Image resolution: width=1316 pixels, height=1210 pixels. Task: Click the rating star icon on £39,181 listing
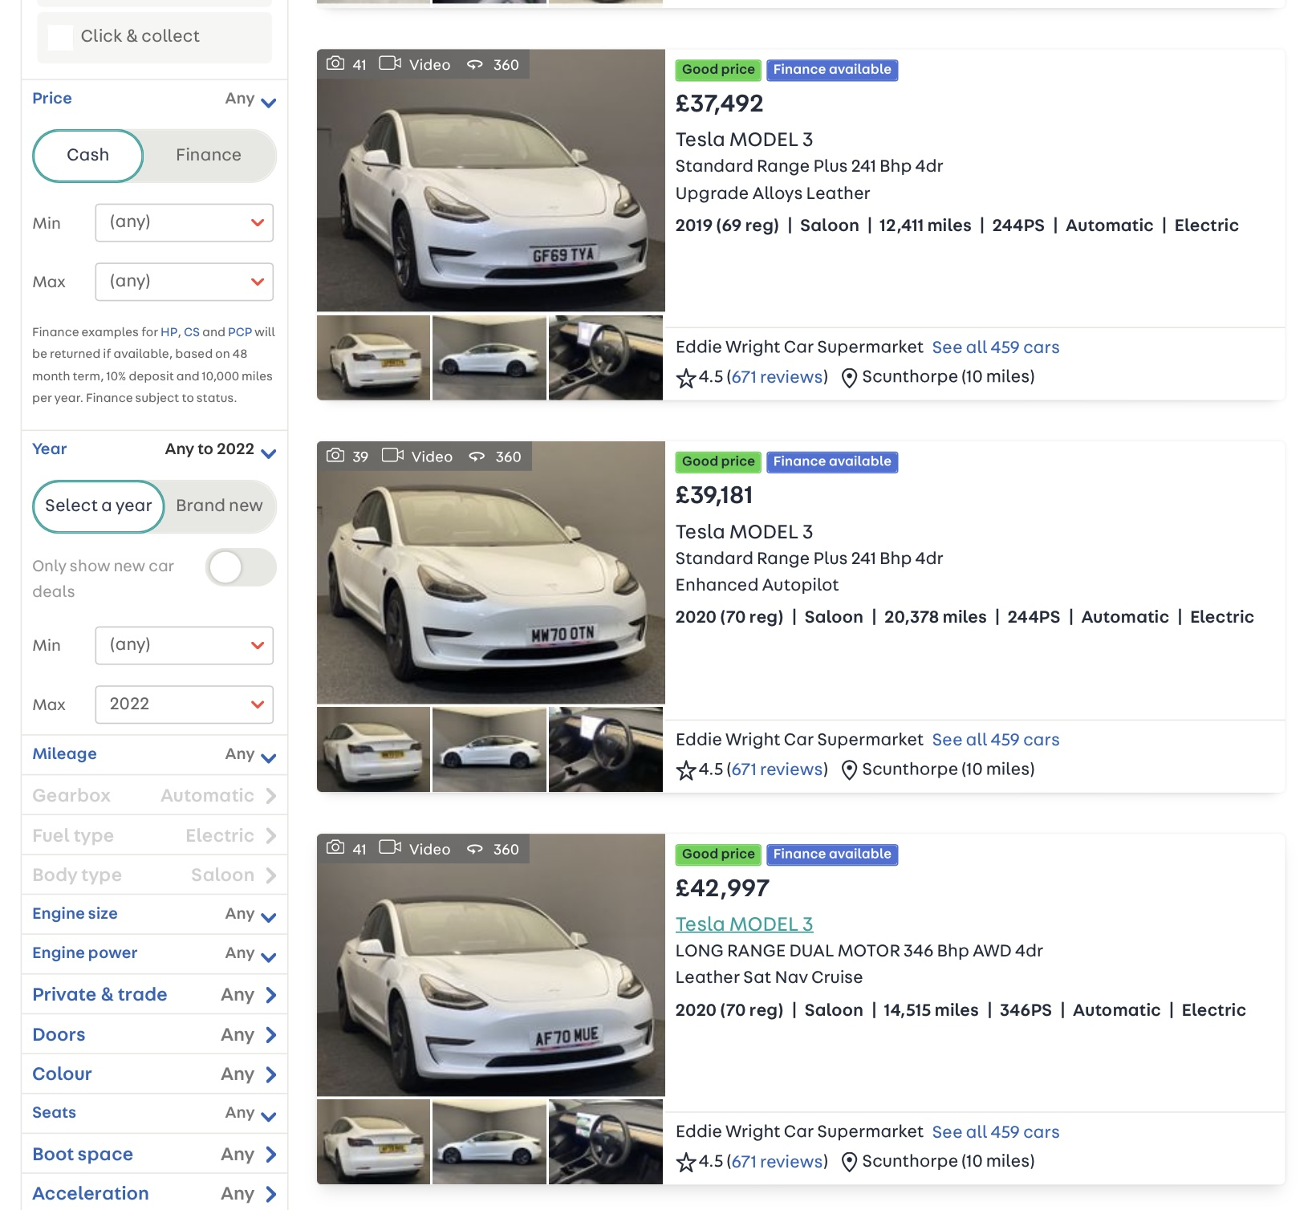click(x=686, y=770)
